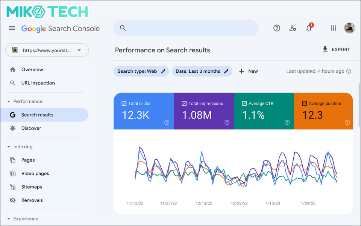Click the property favicon thumbnail

click(15, 50)
